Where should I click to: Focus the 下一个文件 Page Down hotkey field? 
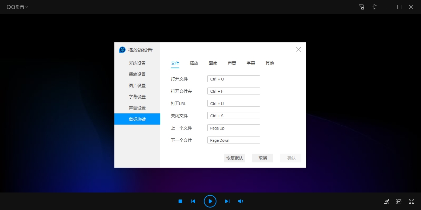point(234,140)
